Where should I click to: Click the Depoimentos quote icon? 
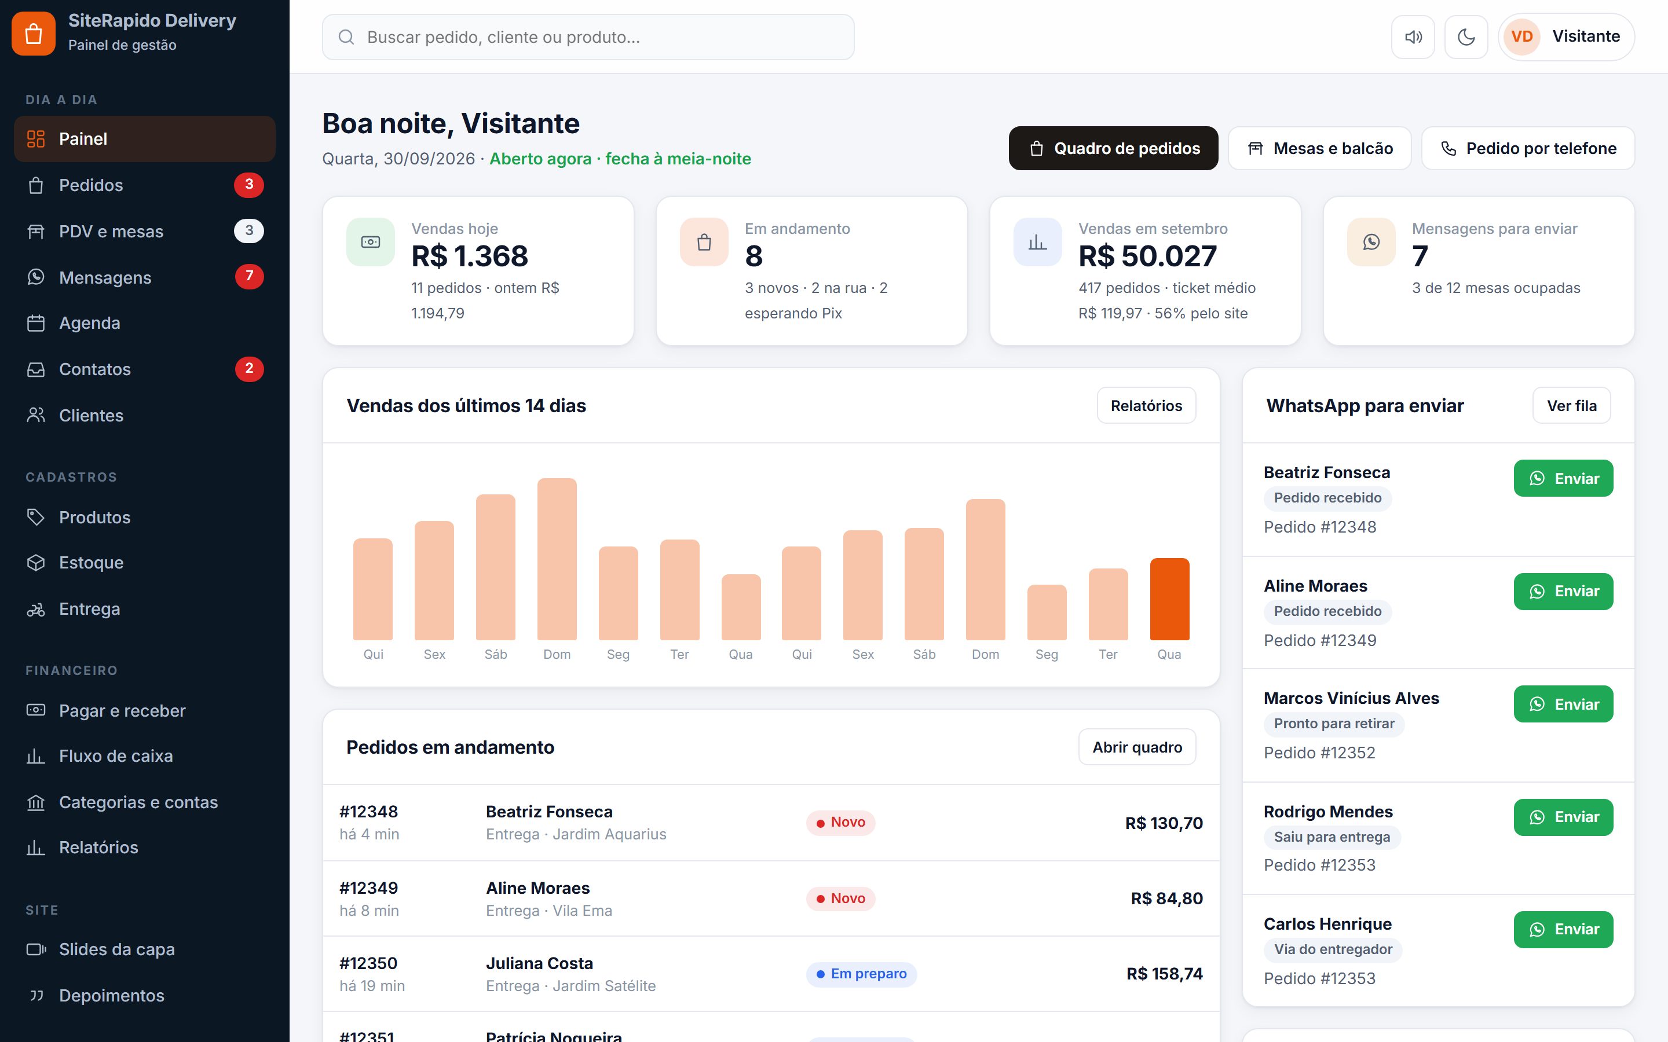click(x=36, y=996)
